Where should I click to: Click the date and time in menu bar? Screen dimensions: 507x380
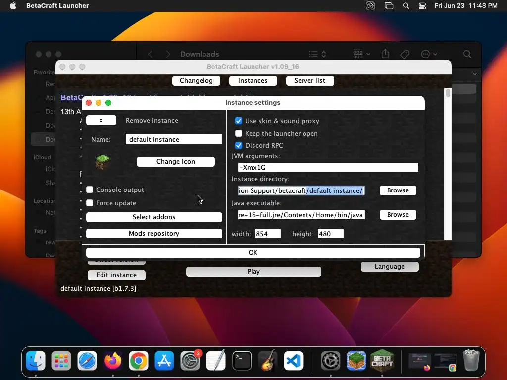(x=466, y=6)
